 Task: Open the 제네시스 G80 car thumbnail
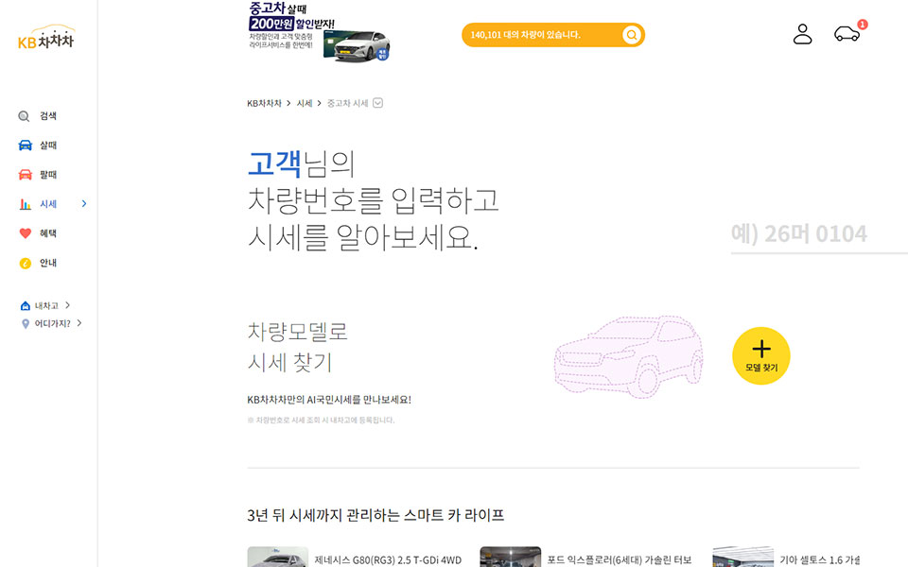click(x=277, y=557)
